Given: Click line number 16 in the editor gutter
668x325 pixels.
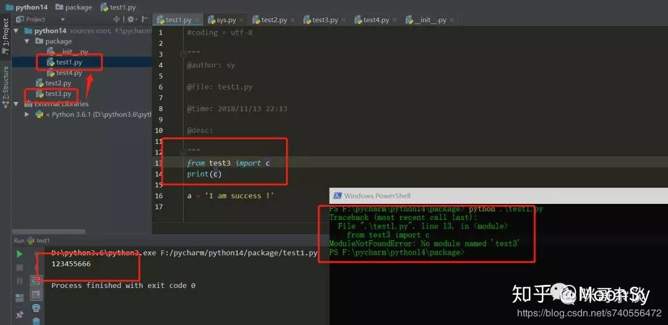Looking at the screenshot, I should [159, 196].
